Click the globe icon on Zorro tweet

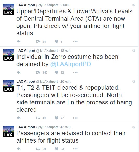pos(134,50)
